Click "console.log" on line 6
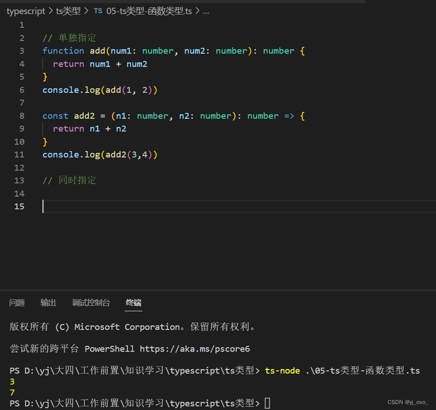Image resolution: width=436 pixels, height=410 pixels. 71,90
